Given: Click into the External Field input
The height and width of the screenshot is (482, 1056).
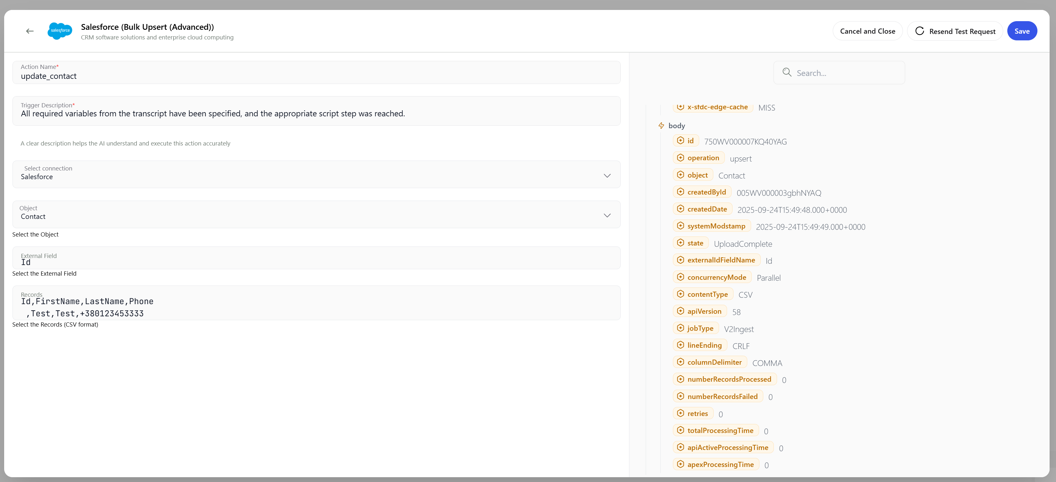Looking at the screenshot, I should [x=316, y=258].
